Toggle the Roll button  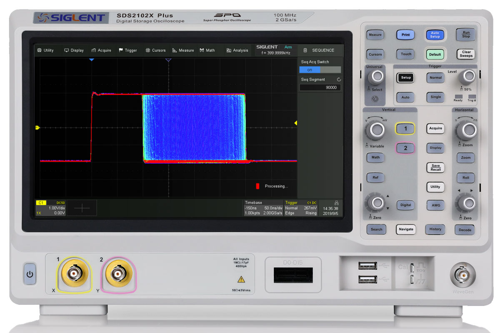point(466,177)
